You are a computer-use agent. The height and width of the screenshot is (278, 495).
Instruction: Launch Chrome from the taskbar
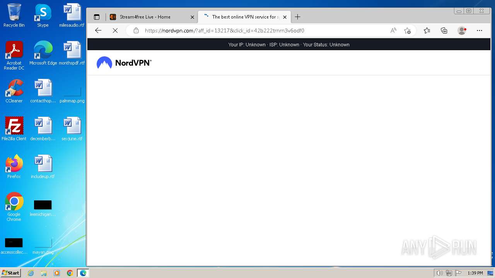coord(70,273)
